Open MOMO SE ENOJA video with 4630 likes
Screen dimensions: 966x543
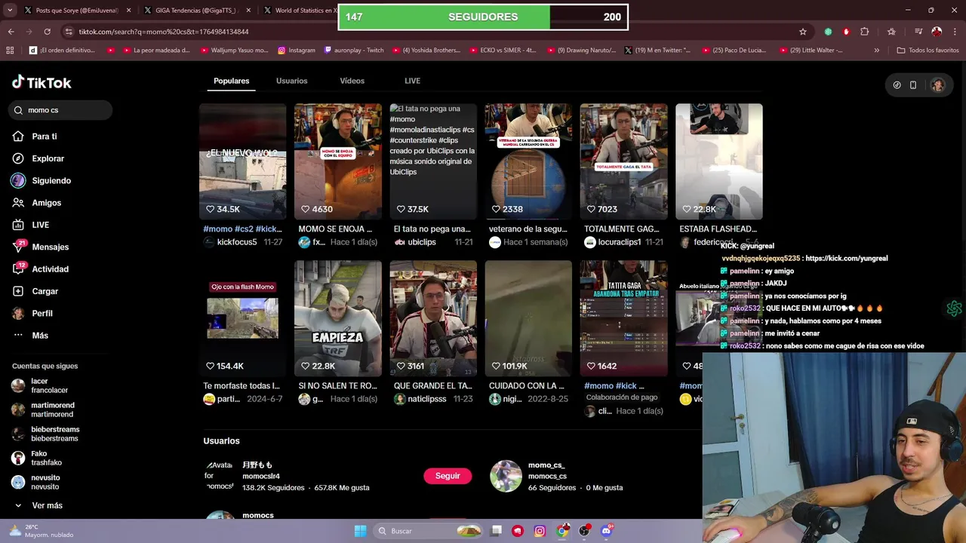click(x=337, y=161)
